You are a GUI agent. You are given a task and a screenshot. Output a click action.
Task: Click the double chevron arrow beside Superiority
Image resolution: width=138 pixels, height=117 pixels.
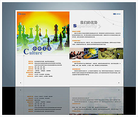click(99, 26)
